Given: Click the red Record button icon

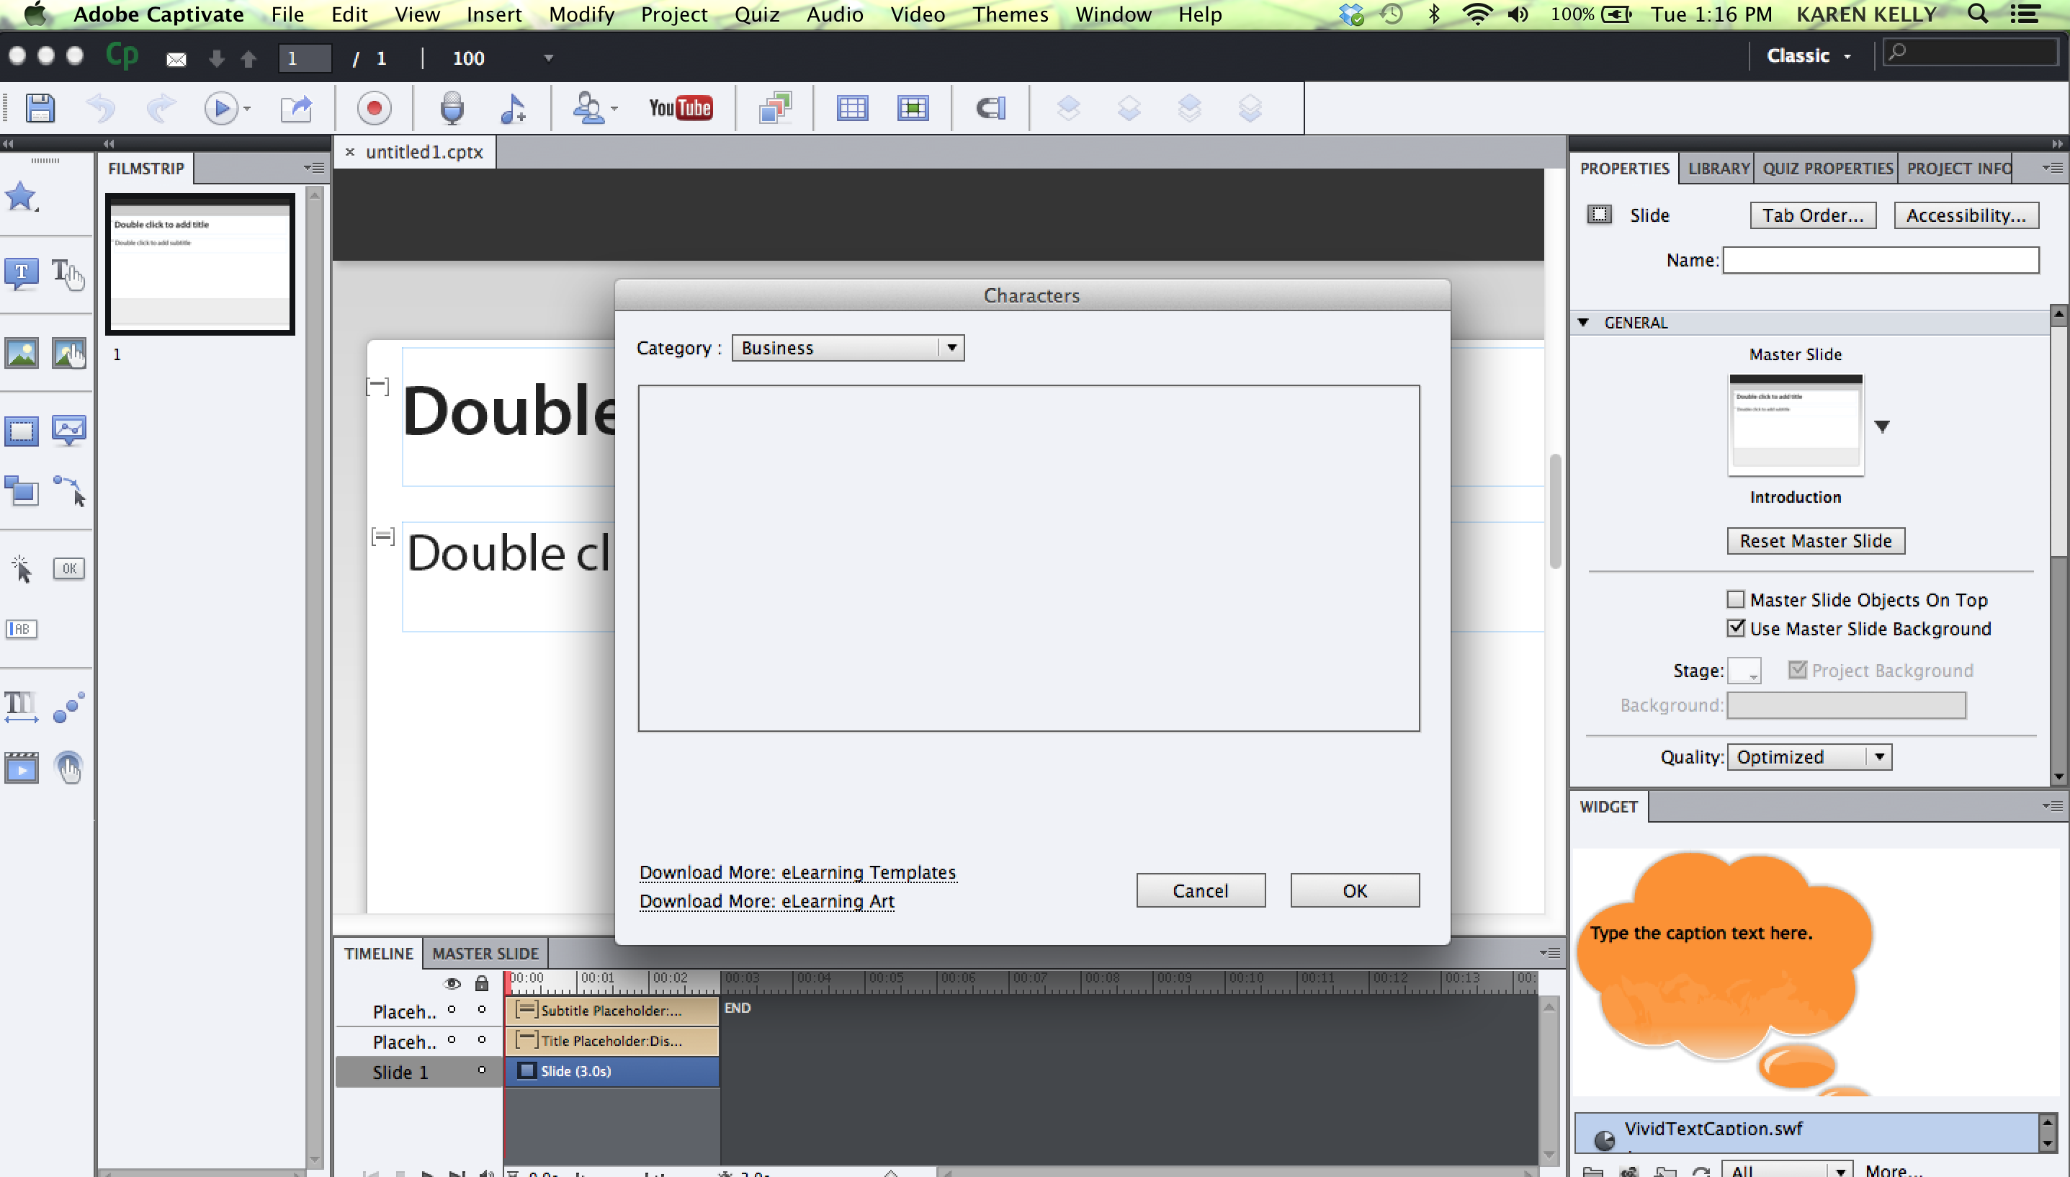Looking at the screenshot, I should pos(373,107).
